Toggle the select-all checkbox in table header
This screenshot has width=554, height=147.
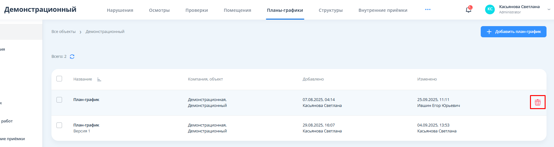[x=59, y=79]
